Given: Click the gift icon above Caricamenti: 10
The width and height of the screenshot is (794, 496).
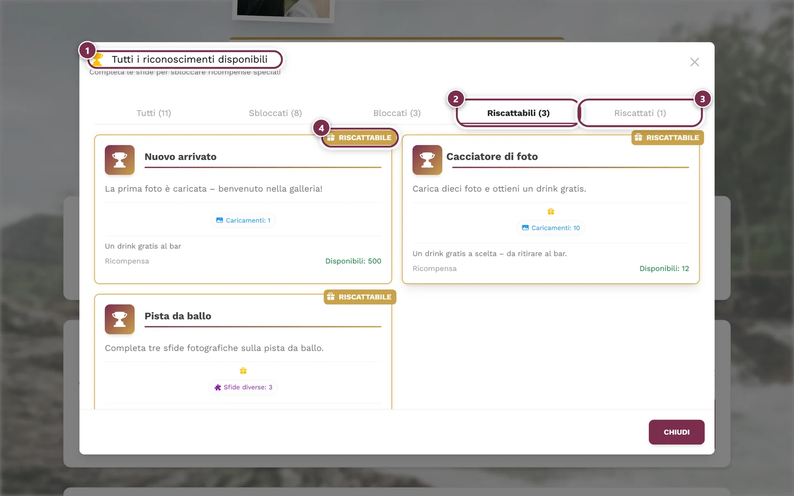Looking at the screenshot, I should pyautogui.click(x=551, y=212).
